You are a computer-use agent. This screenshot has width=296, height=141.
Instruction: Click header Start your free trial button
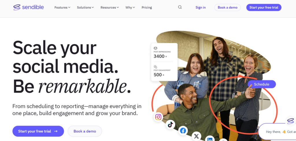tap(264, 7)
